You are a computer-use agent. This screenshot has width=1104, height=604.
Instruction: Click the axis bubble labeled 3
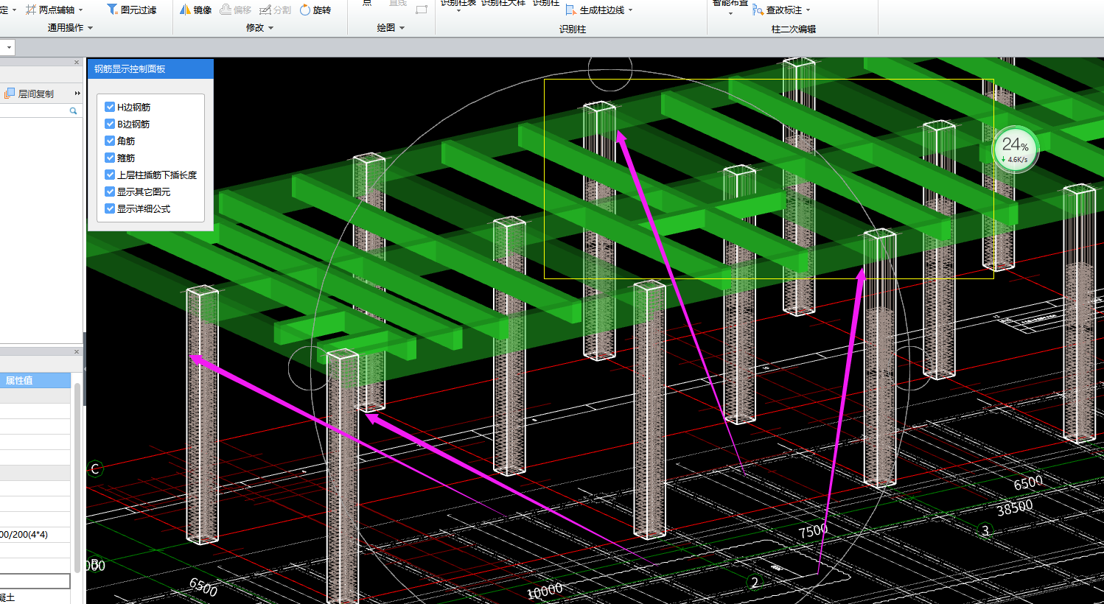coord(985,530)
